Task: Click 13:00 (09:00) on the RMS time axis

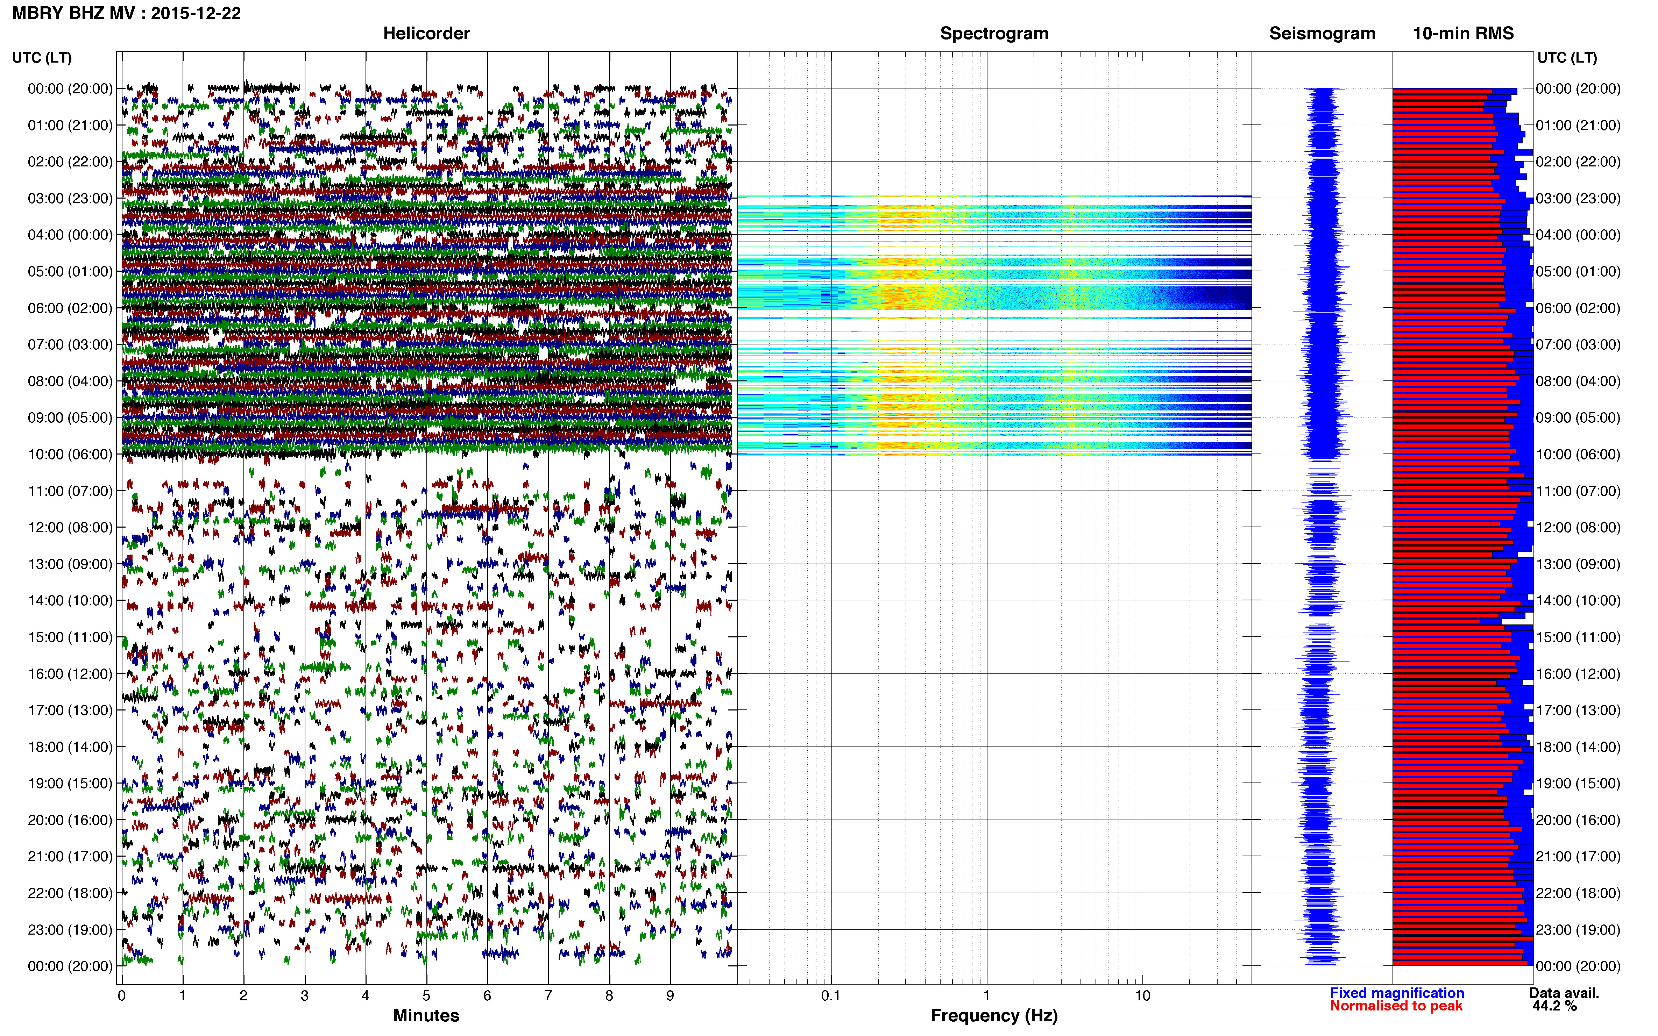Action: pyautogui.click(x=1579, y=564)
